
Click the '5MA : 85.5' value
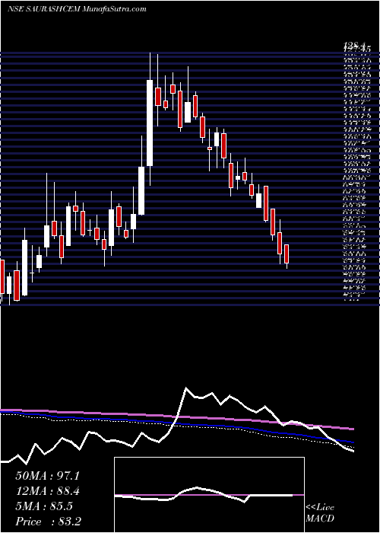pyautogui.click(x=44, y=506)
